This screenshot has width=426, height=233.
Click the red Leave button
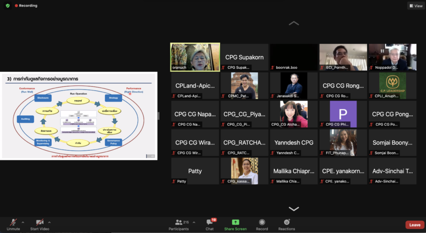(414, 225)
